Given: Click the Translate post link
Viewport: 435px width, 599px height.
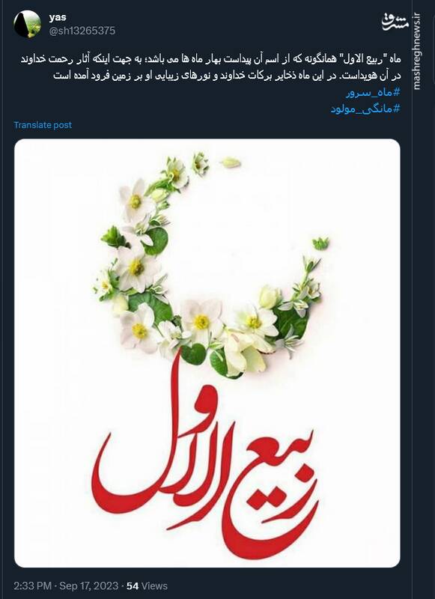Looking at the screenshot, I should tap(43, 125).
